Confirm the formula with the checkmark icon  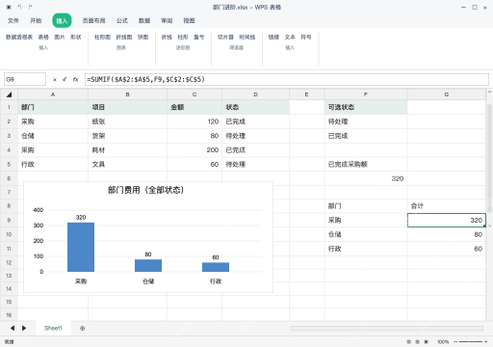coord(65,79)
